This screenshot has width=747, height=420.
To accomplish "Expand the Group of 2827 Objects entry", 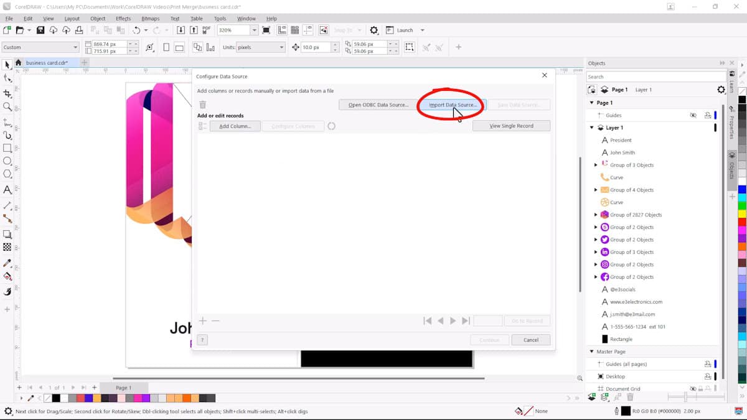I will tap(596, 215).
